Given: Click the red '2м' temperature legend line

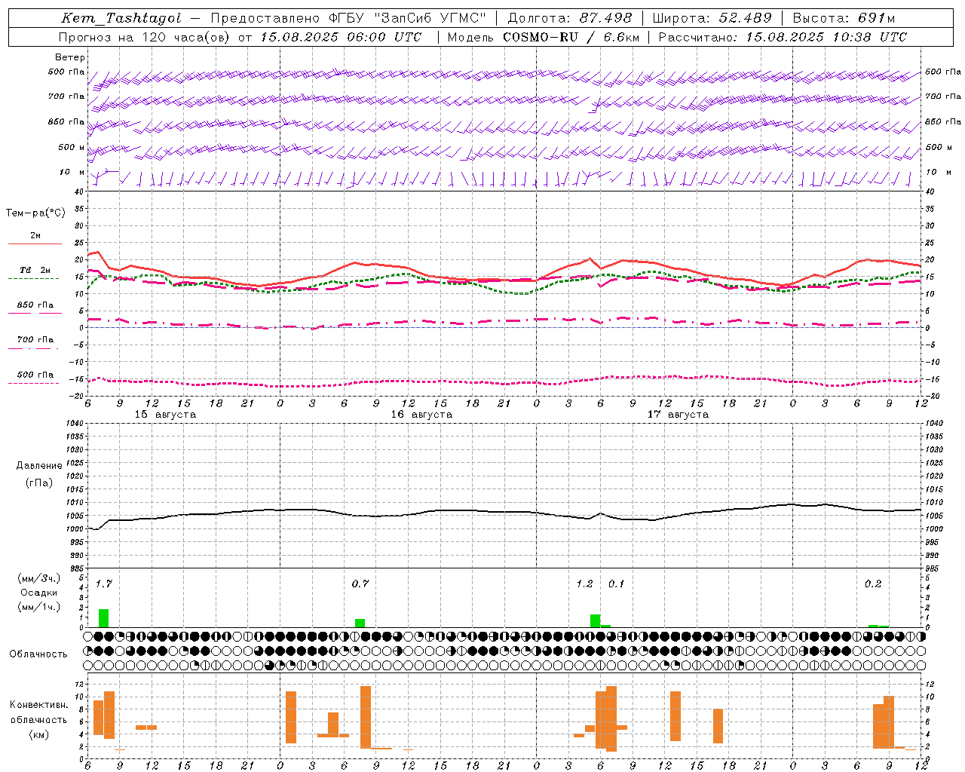Looking at the screenshot, I should (x=35, y=244).
